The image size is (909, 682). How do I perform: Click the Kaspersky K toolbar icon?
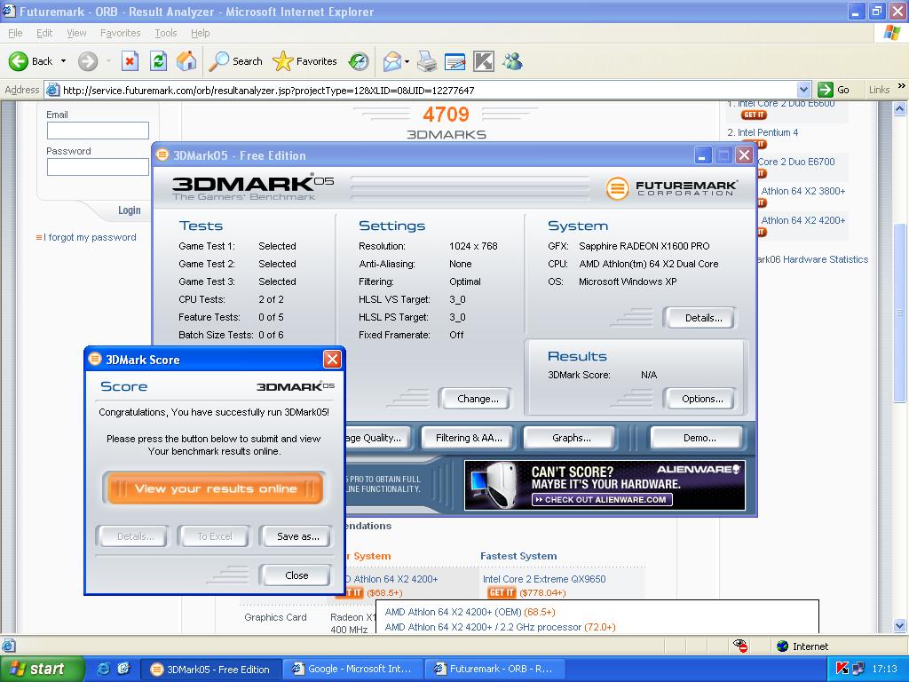(x=484, y=61)
